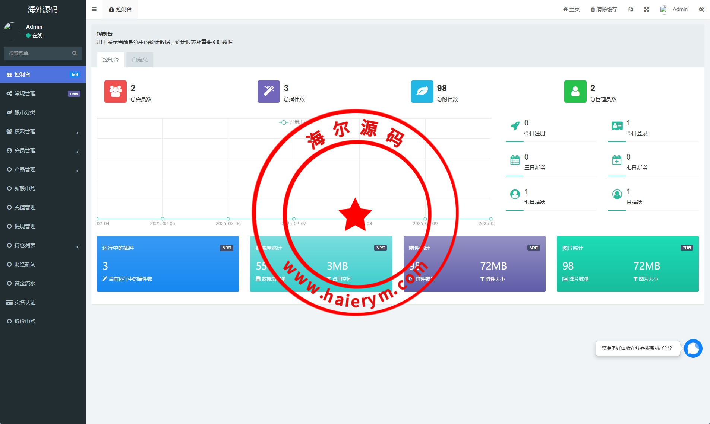
Task: Click the red total members icon
Action: 115,92
